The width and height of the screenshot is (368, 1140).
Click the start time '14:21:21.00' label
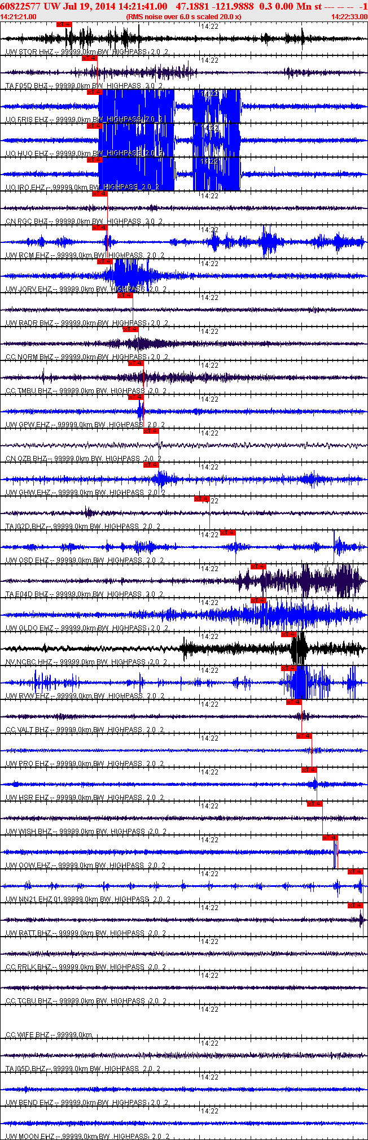pos(18,17)
